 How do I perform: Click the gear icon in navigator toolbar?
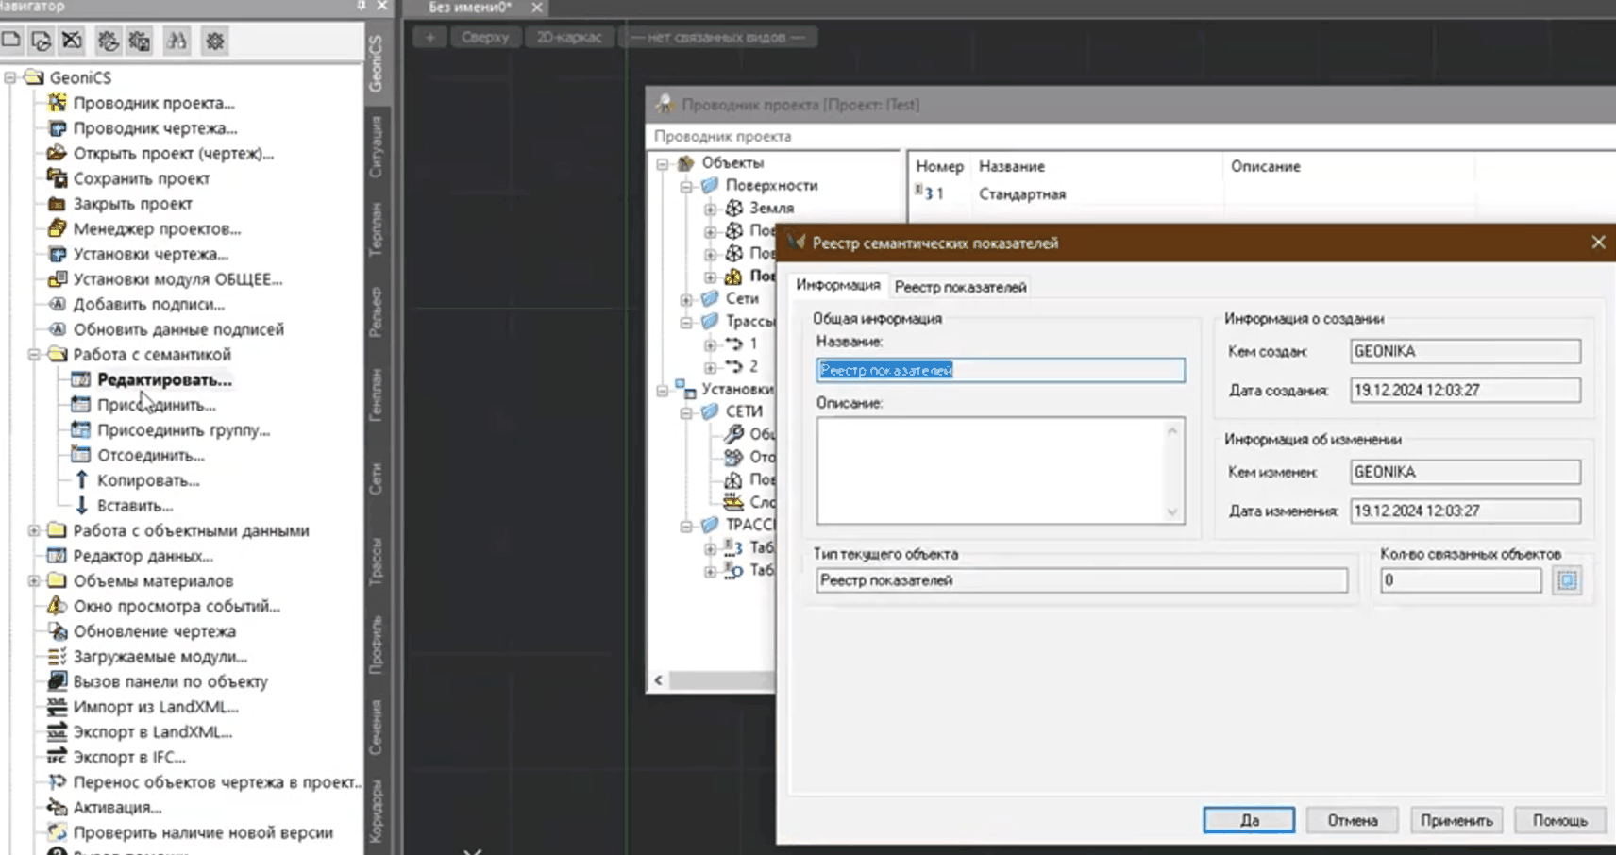click(x=215, y=41)
